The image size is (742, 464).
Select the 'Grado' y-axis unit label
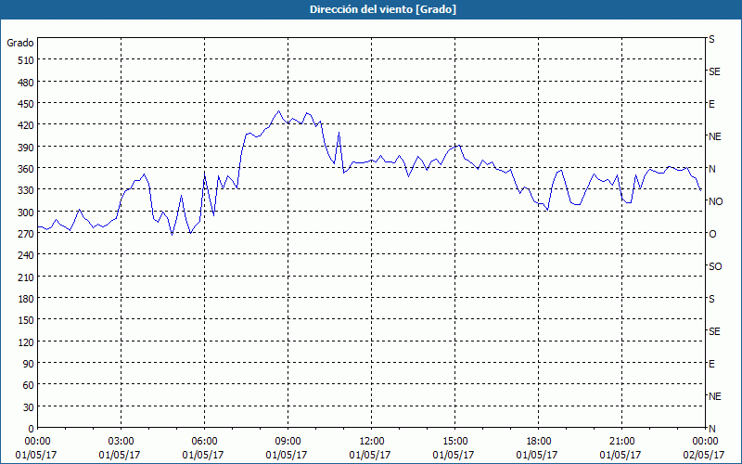pyautogui.click(x=19, y=43)
